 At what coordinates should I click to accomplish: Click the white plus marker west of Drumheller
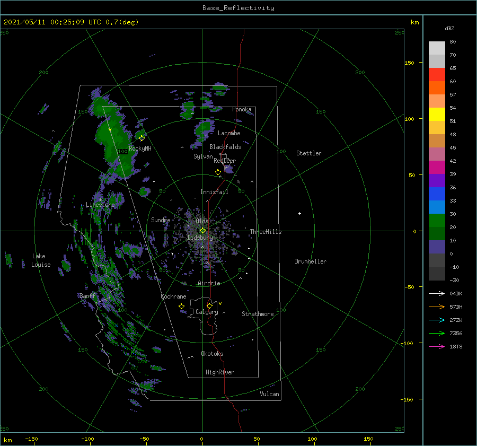299,213
